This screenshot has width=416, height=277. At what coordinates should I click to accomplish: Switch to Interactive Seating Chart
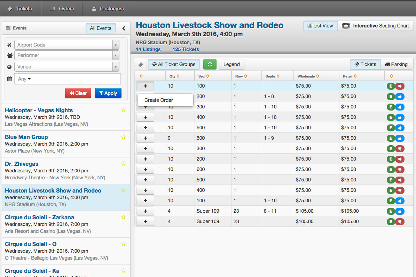(x=375, y=26)
